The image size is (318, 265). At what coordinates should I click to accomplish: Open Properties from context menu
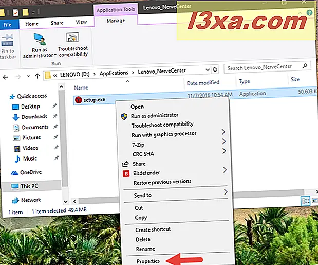tap(148, 261)
